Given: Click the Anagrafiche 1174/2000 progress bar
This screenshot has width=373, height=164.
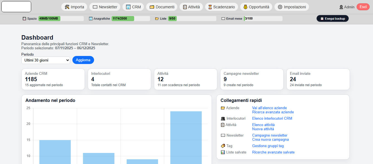Looking at the screenshot, I should pos(131,19).
